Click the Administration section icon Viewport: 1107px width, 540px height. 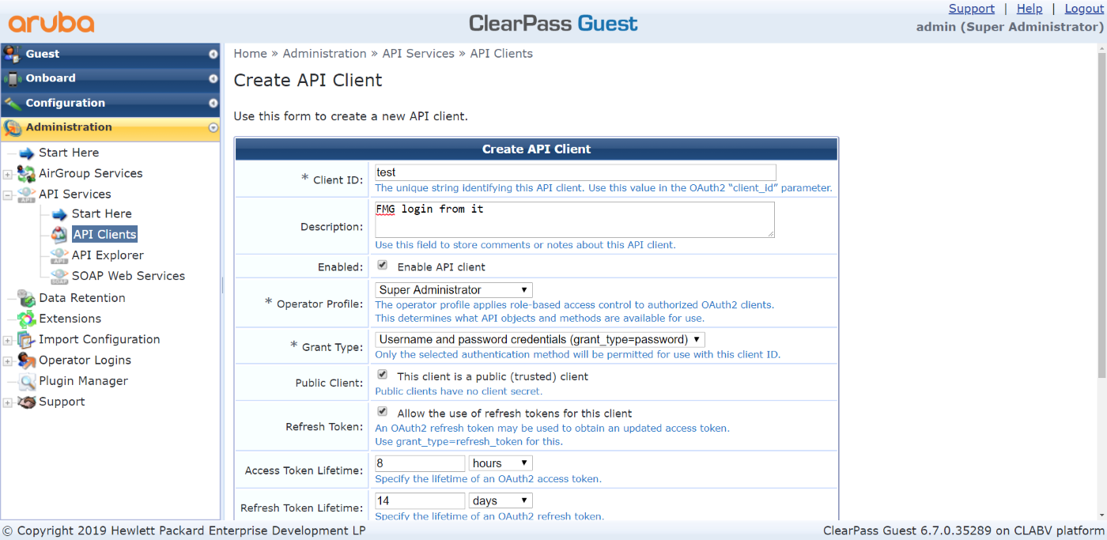pyautogui.click(x=12, y=127)
